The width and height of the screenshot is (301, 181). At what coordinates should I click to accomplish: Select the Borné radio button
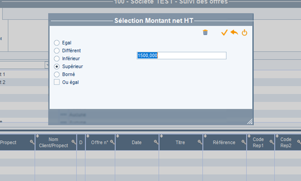[57, 74]
